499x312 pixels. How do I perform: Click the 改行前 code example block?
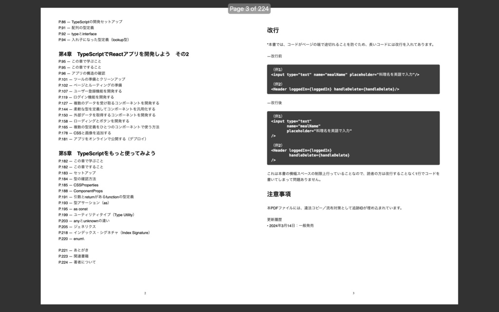coord(354,79)
